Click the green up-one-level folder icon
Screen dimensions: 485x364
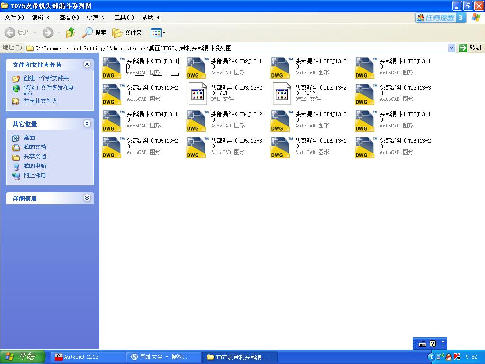coord(70,33)
